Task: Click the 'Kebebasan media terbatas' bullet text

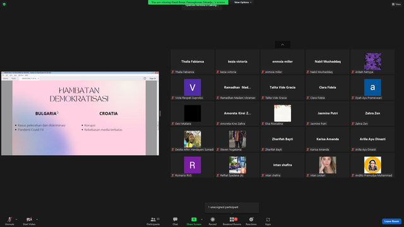Action: coord(104,130)
